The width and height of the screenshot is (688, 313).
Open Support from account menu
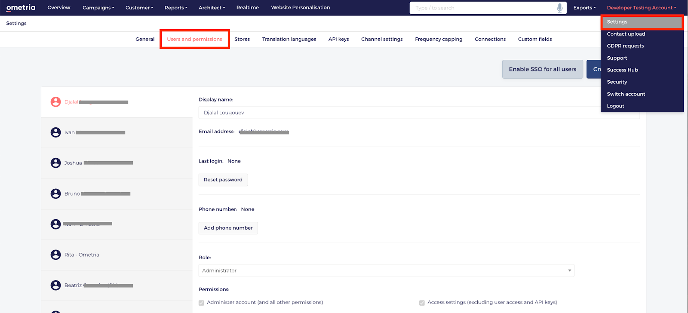pos(617,58)
